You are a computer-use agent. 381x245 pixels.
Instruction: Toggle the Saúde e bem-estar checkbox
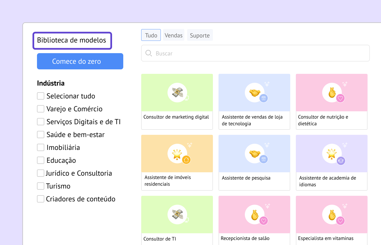[x=41, y=135]
